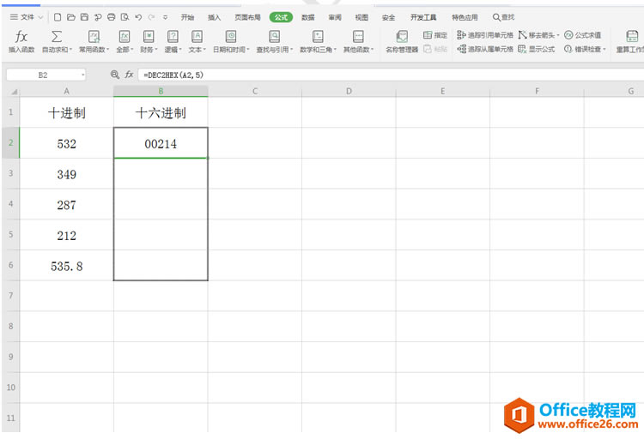
Task: Expand the quick access toolbar customize arrow
Action: coord(165,17)
